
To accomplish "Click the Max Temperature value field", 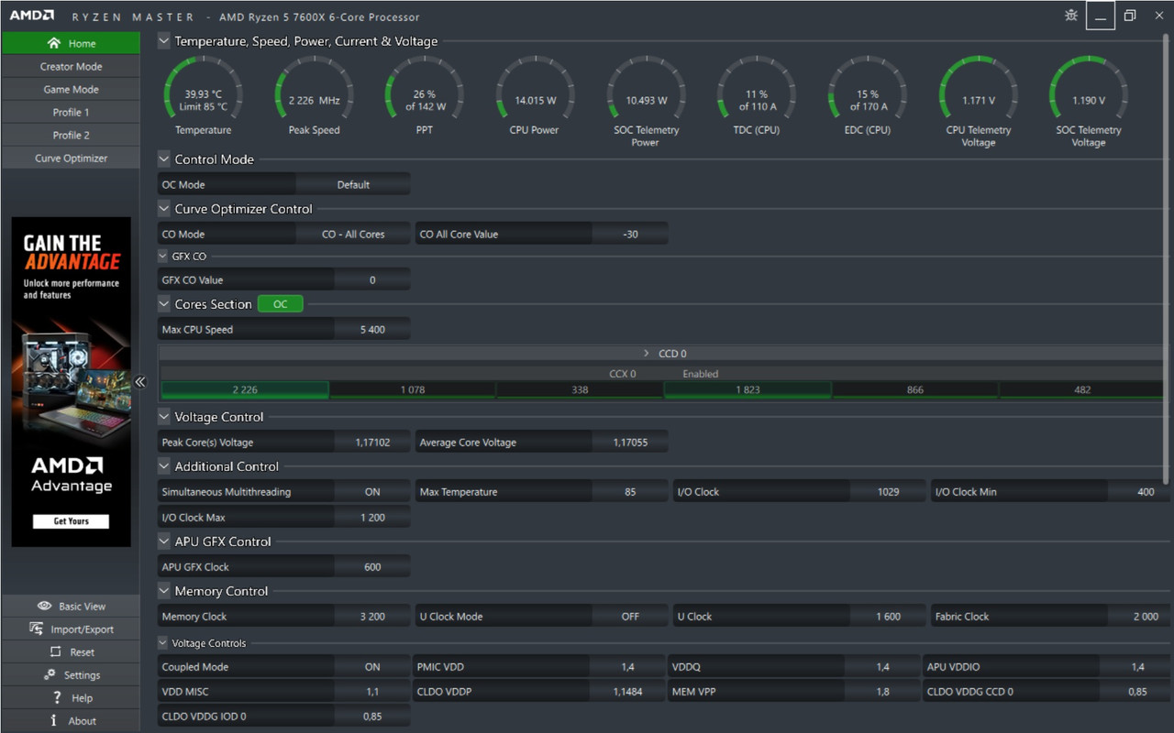I will [x=630, y=492].
